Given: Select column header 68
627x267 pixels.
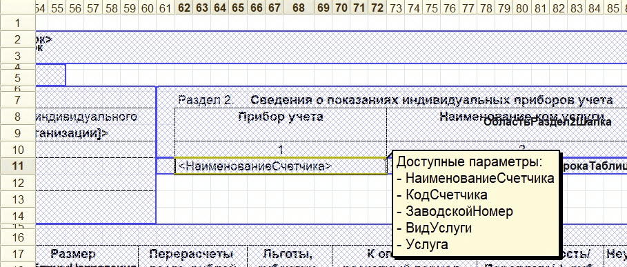Looking at the screenshot, I should 298,8.
